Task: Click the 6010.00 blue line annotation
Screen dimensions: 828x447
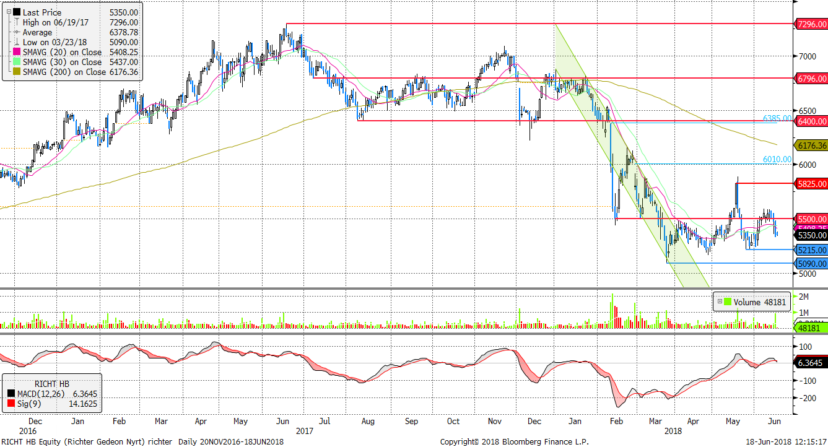Action: tap(777, 159)
